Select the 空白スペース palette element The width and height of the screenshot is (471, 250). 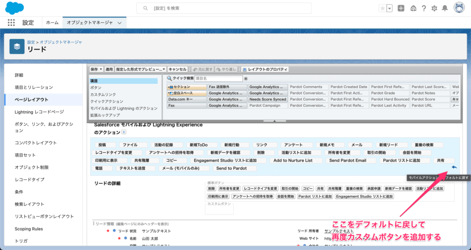[187, 93]
